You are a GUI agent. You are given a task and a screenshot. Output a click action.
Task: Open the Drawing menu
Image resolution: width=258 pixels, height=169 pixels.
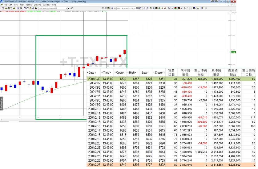click(x=38, y=5)
